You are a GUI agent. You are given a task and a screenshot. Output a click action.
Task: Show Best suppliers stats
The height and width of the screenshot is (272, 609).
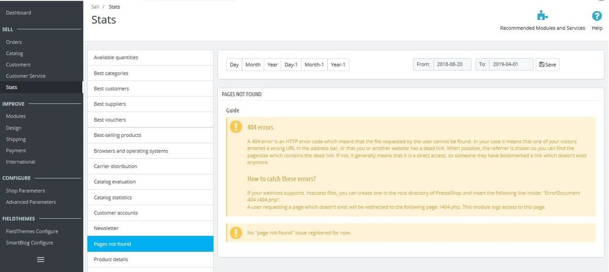(150, 104)
